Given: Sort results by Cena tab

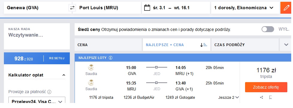Looking at the screenshot, I should coord(108,45).
